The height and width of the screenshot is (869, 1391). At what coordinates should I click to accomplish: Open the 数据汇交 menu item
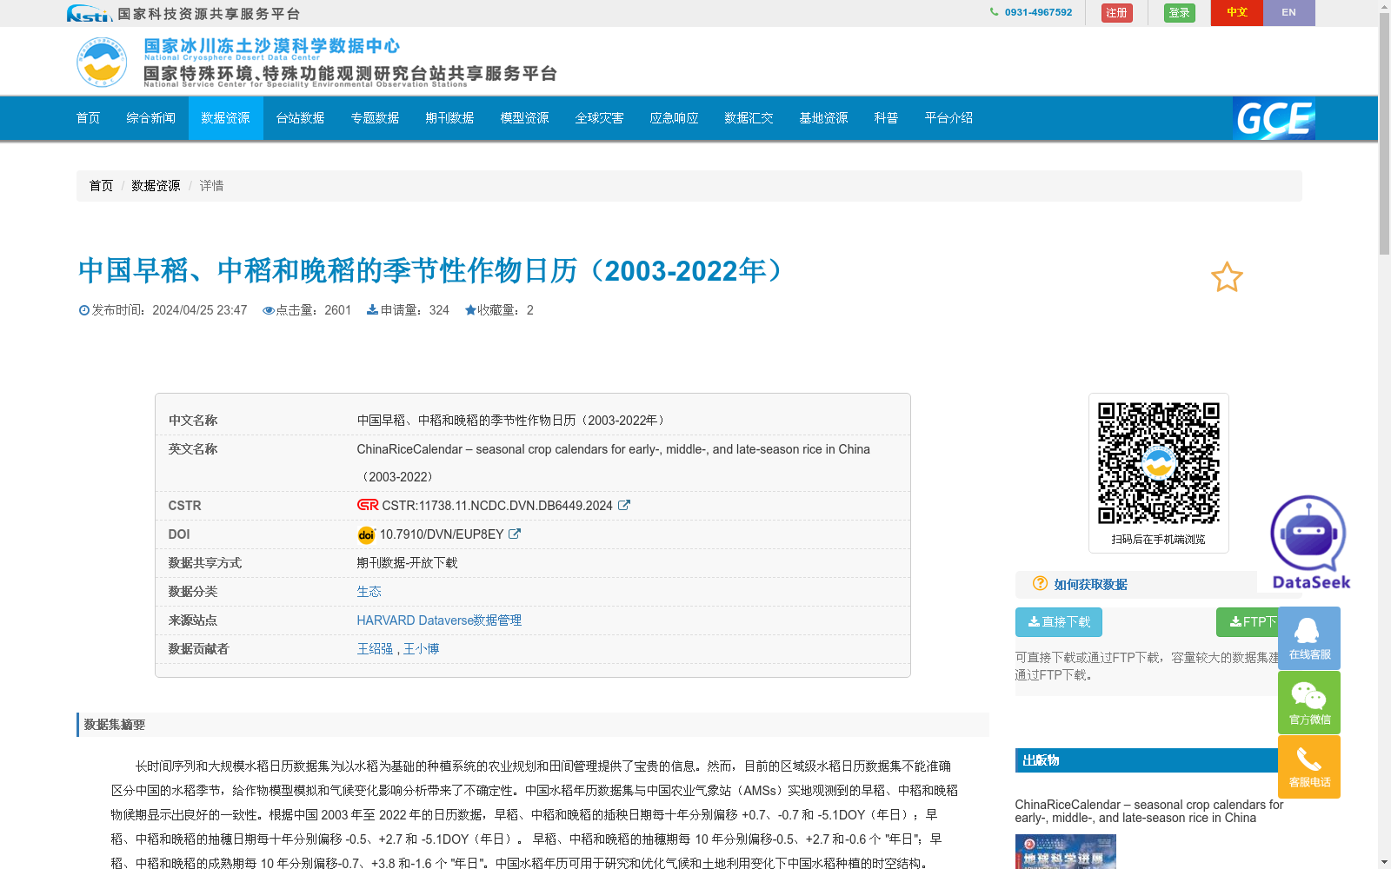[x=749, y=118]
